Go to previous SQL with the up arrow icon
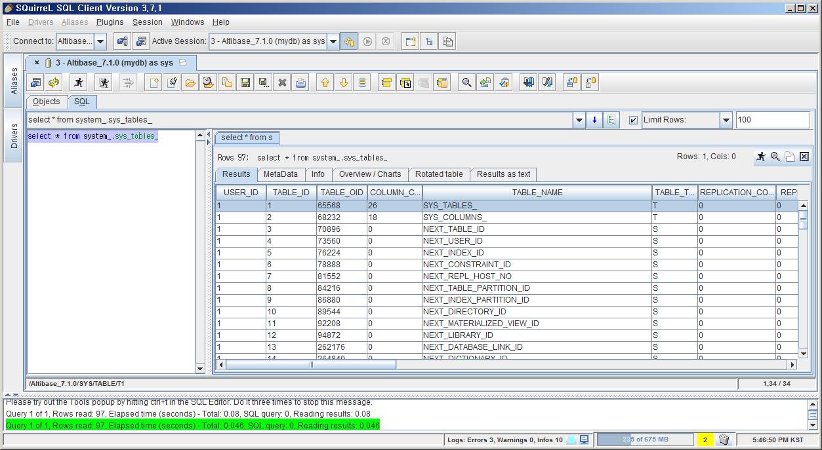This screenshot has height=450, width=822. click(x=325, y=83)
